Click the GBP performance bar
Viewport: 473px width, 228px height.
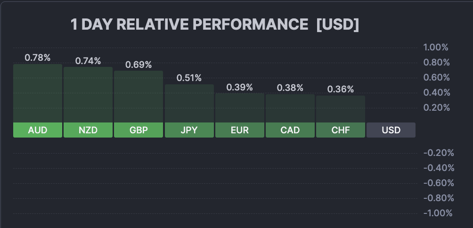139,97
